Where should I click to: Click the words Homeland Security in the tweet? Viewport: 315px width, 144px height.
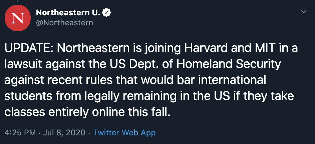(x=228, y=64)
